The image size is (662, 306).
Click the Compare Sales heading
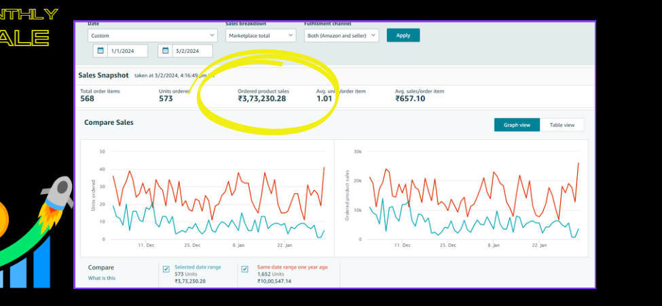[x=109, y=122]
